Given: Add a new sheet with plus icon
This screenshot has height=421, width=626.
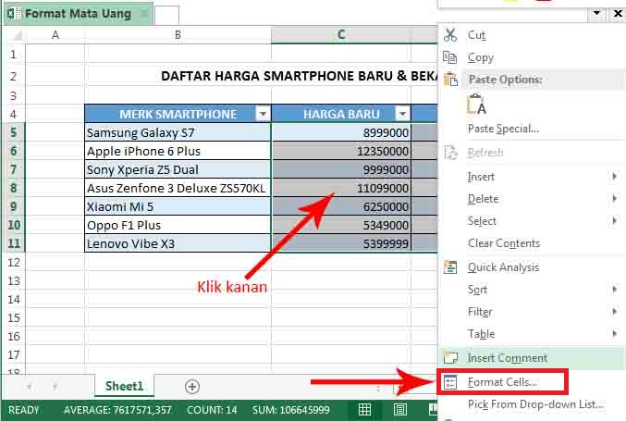Looking at the screenshot, I should tap(192, 387).
